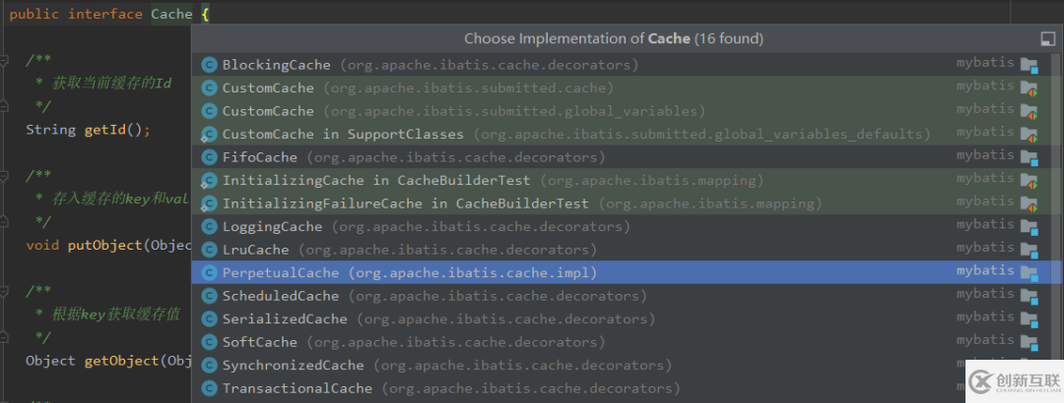The width and height of the screenshot is (1064, 403).
Task: Click the test module folder icon in InitializingCache row
Action: click(1030, 181)
